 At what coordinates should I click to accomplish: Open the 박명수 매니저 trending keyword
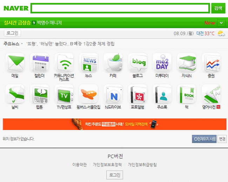tap(49, 23)
